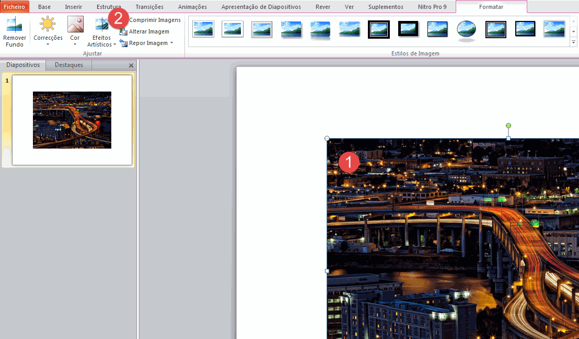Click the Alterar Imagem icon

click(x=123, y=32)
